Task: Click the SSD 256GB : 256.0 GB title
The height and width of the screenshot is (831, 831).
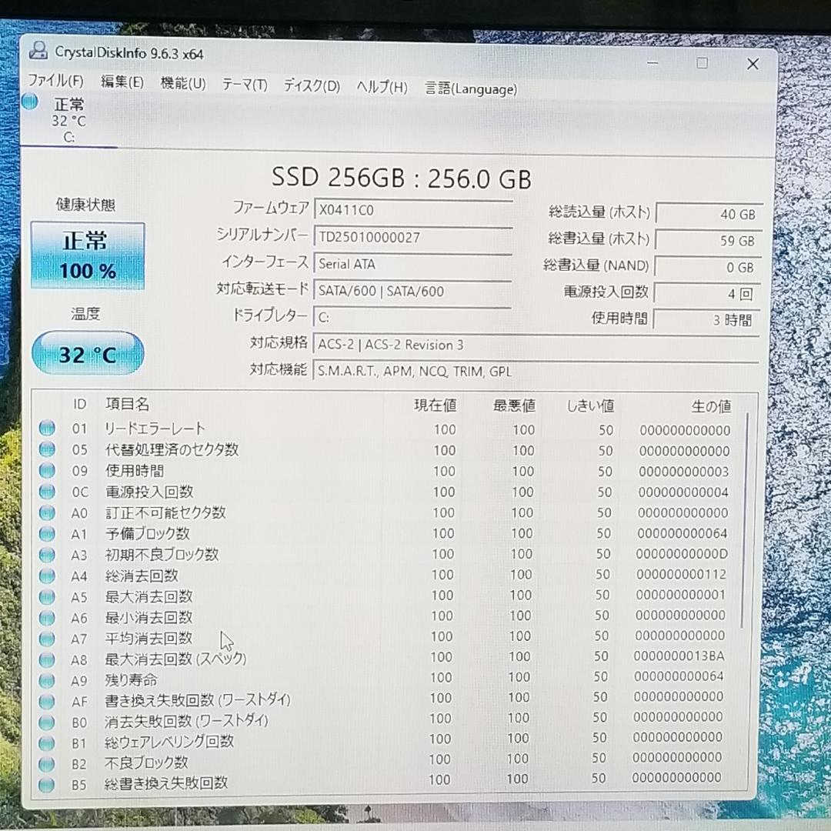Action: (401, 178)
